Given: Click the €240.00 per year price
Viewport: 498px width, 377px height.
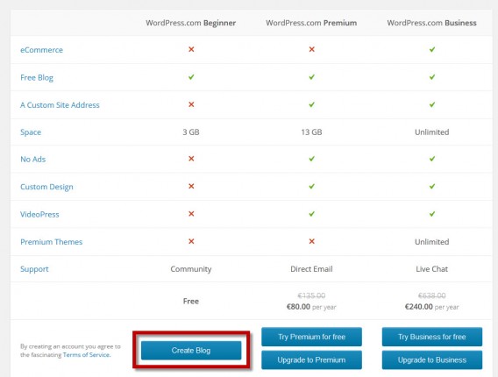Looking at the screenshot, I should click(x=431, y=307).
